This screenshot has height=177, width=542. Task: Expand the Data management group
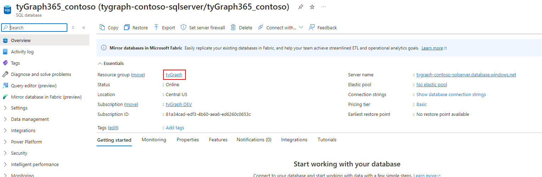(5, 119)
